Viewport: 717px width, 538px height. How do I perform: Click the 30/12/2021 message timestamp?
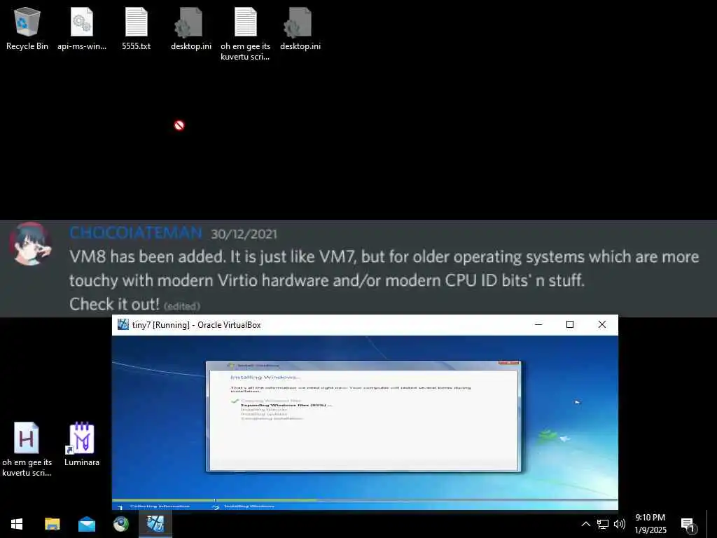244,234
